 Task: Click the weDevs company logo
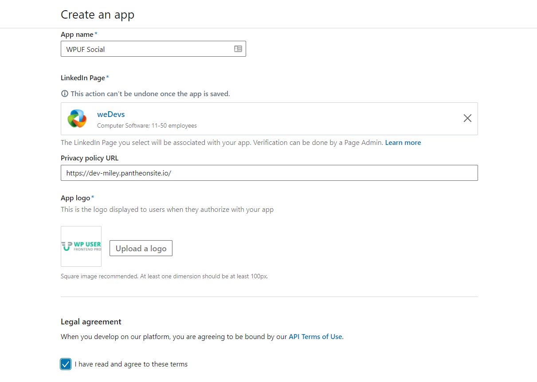tap(77, 118)
